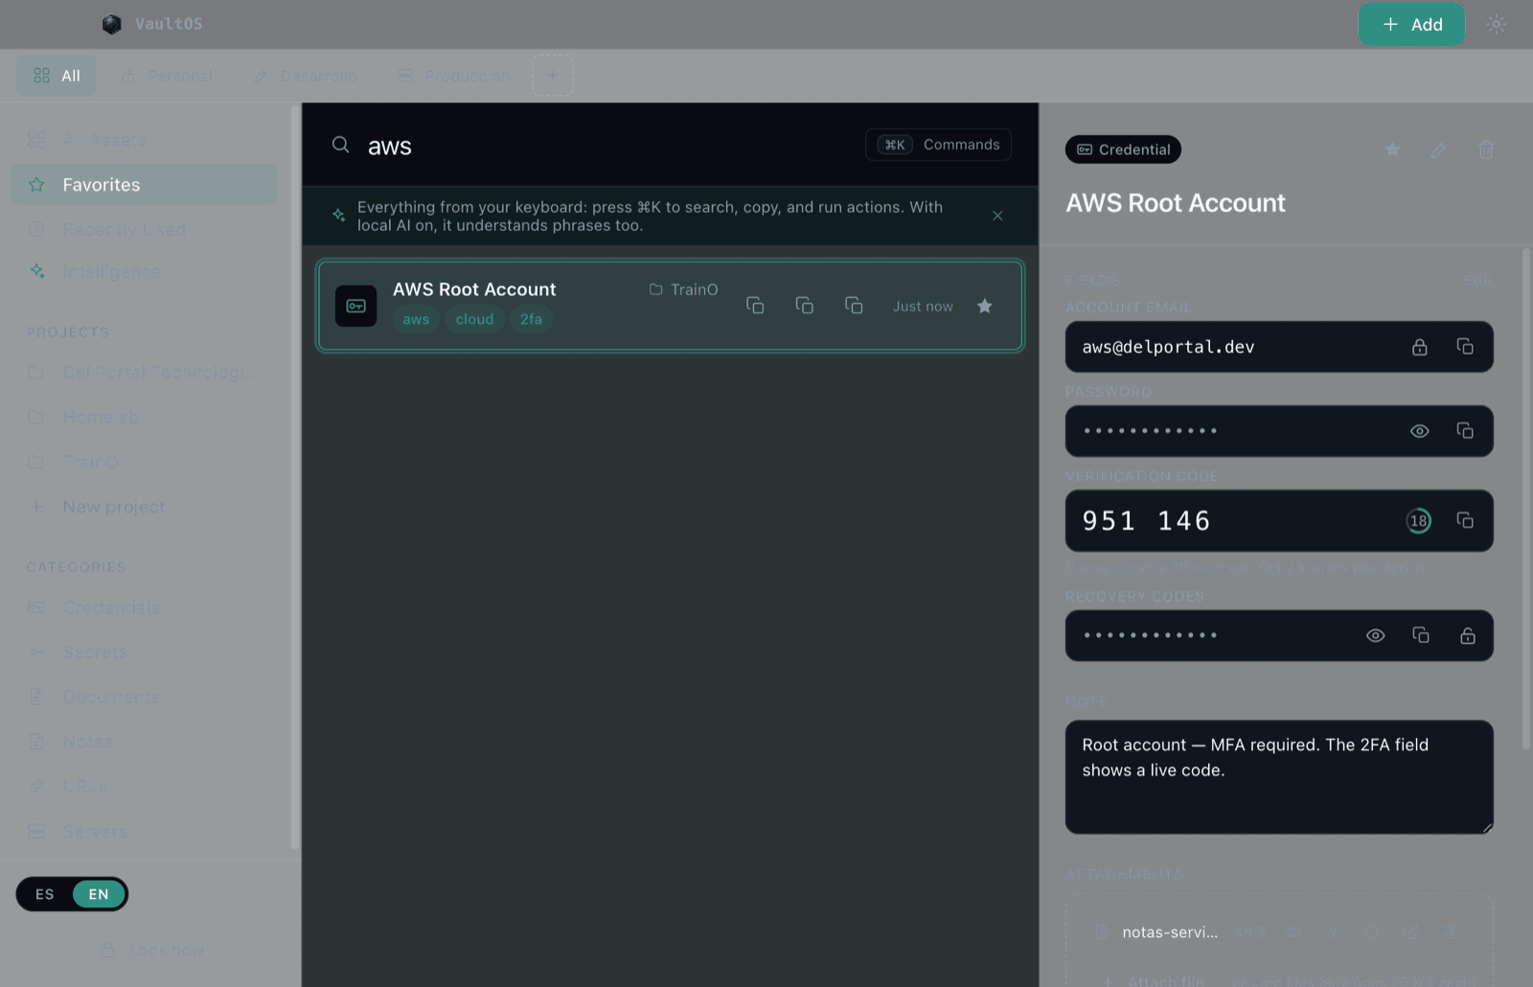This screenshot has height=987, width=1533.
Task: Dismiss the keyboard tip banner
Action: 997,216
